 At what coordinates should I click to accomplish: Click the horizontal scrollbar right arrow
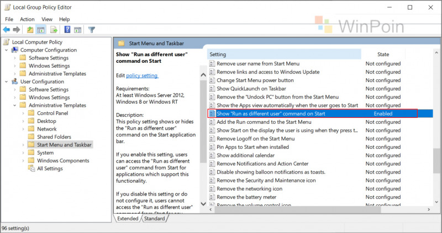429,209
